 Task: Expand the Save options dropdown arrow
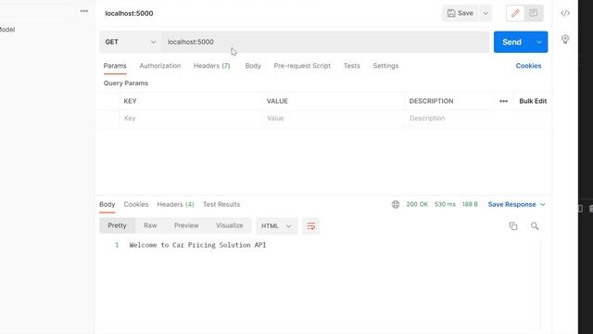[486, 13]
